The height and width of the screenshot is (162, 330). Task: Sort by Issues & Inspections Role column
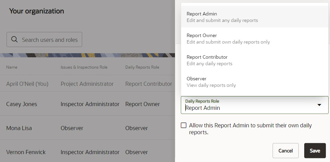84,67
